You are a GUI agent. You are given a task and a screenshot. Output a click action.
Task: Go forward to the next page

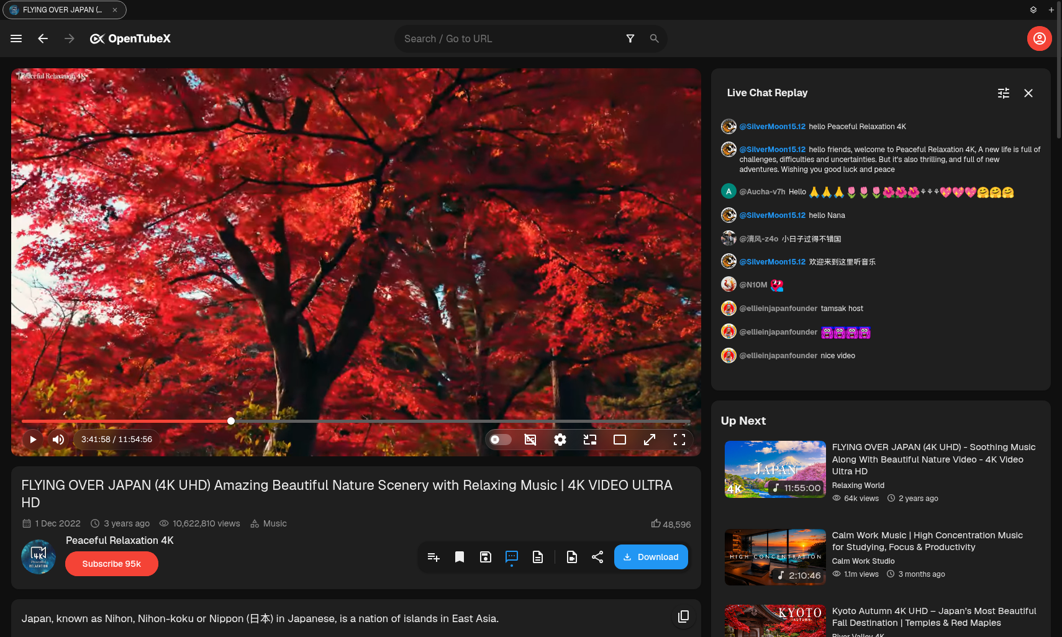(x=70, y=38)
